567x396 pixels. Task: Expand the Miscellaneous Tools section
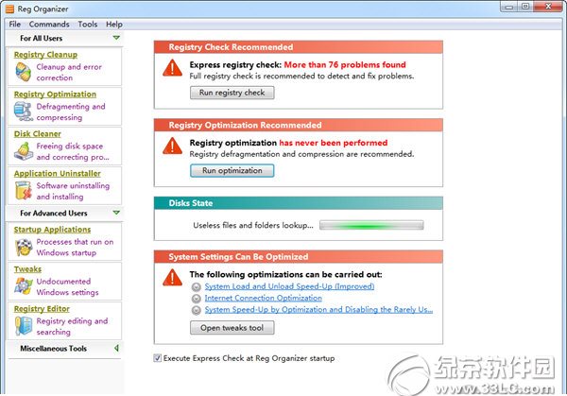point(116,348)
